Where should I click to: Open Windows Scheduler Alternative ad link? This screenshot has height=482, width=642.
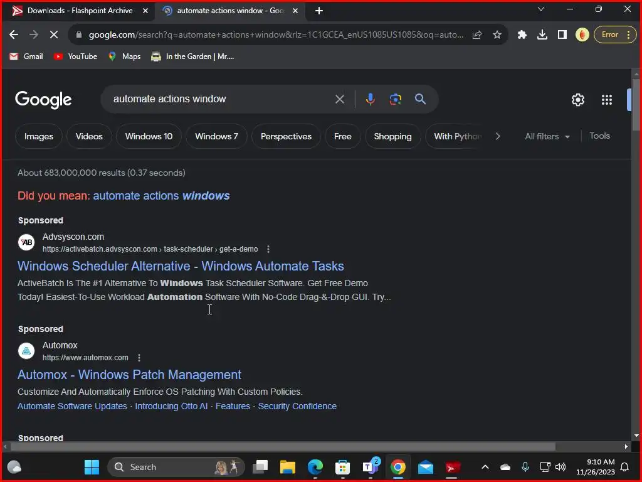click(181, 266)
